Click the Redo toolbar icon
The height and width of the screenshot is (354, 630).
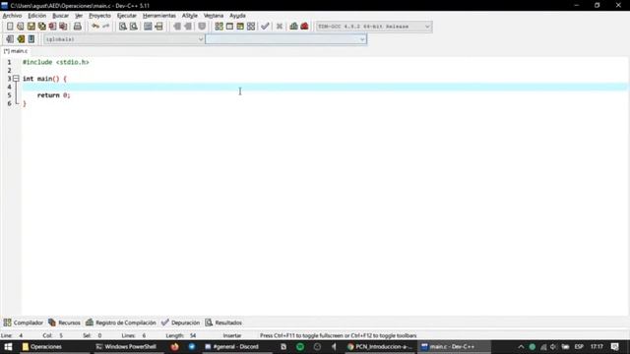coord(106,27)
